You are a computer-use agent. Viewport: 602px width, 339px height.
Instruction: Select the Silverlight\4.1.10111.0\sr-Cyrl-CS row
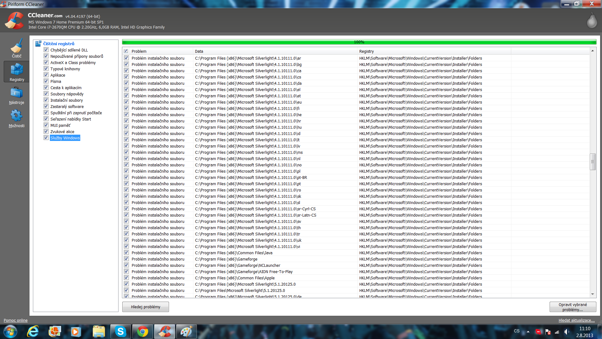pos(356,209)
